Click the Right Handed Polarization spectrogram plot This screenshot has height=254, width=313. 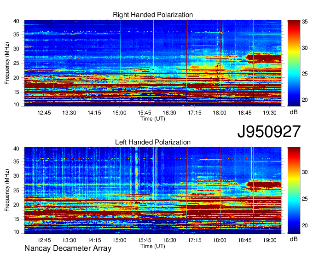click(153, 63)
